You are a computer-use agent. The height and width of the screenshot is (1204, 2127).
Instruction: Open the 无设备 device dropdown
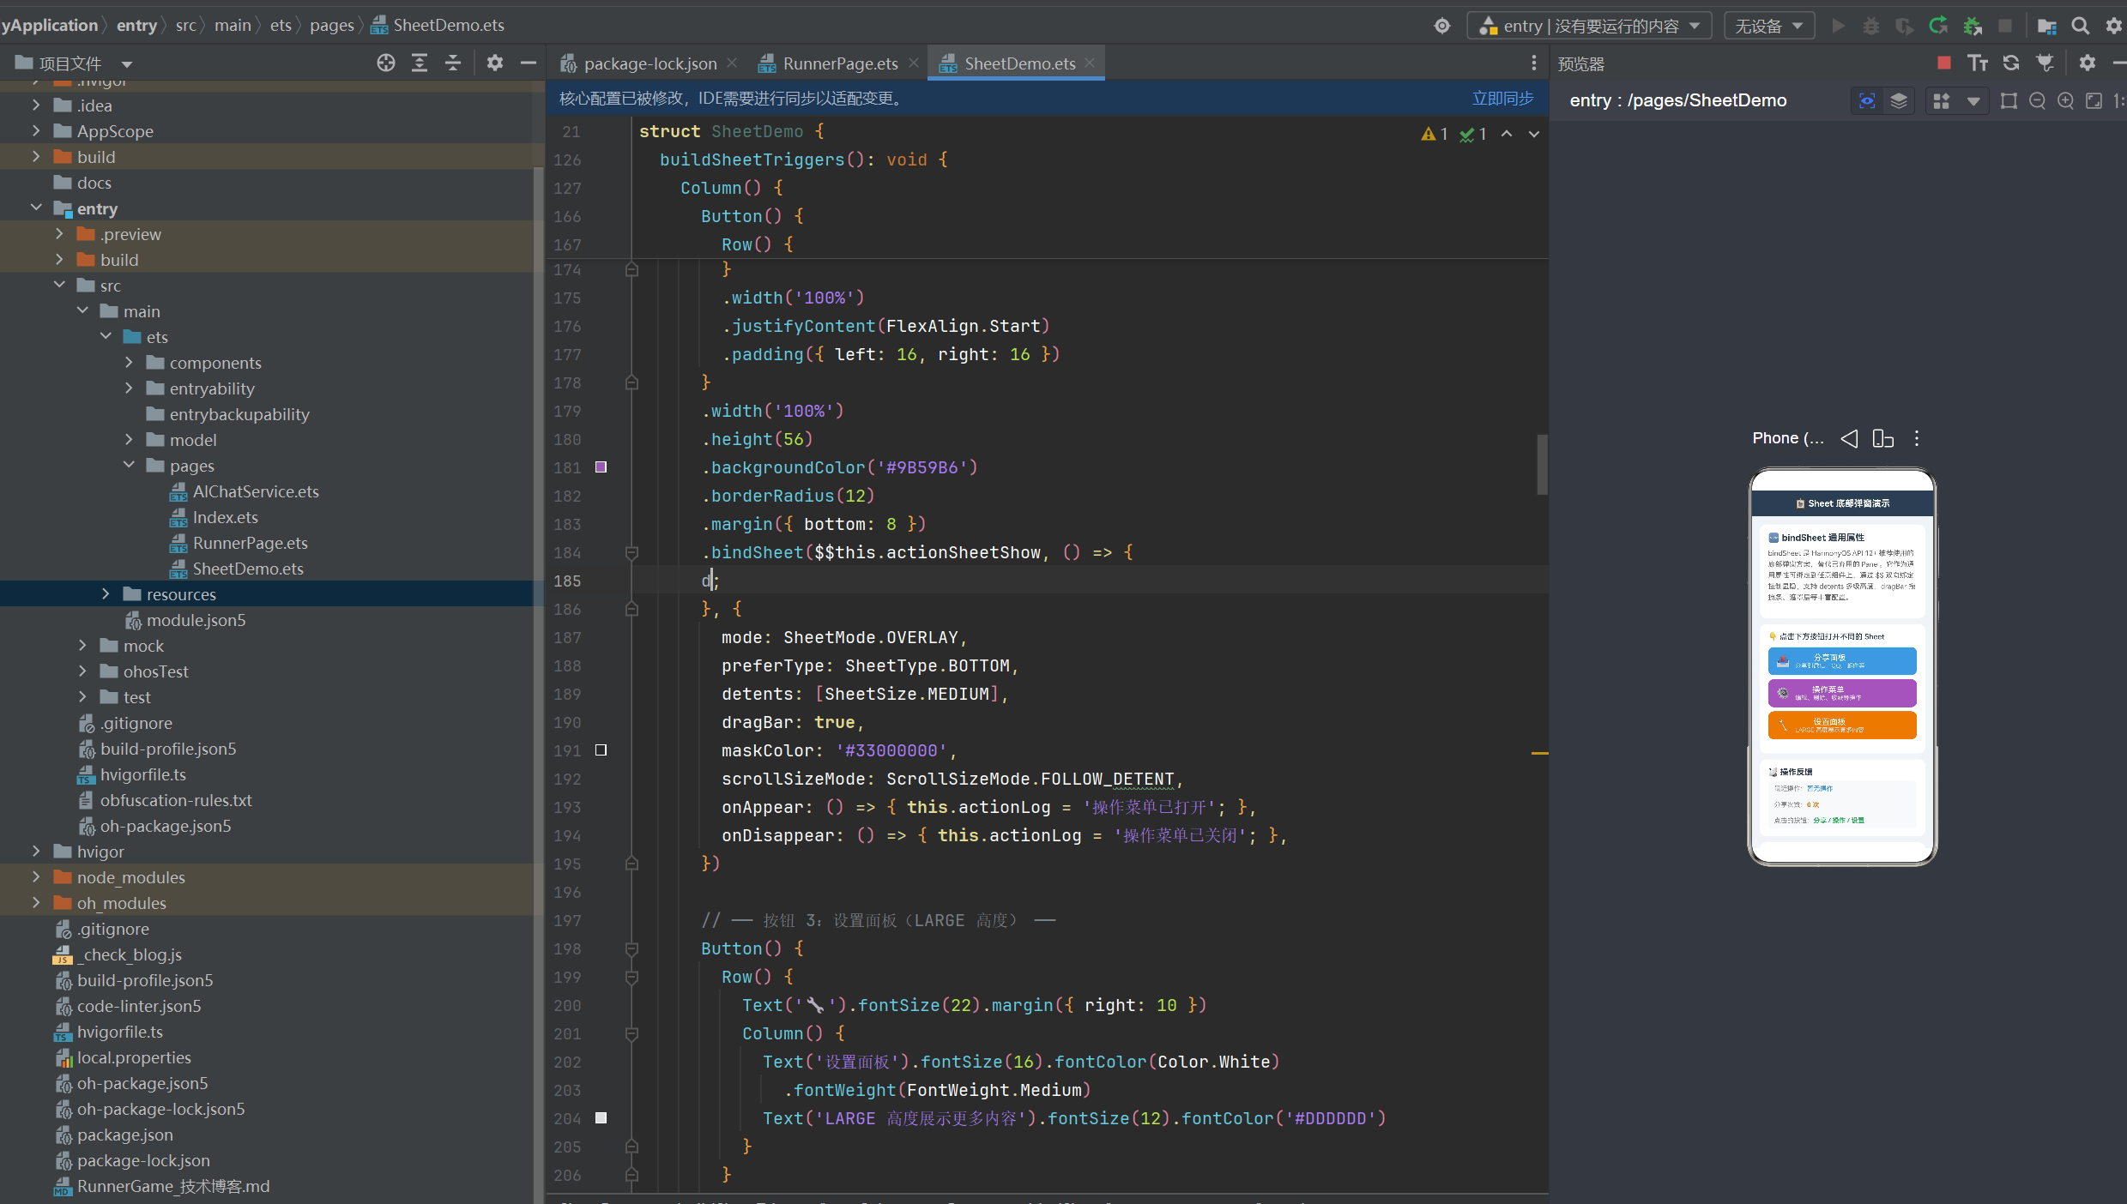pyautogui.click(x=1768, y=26)
